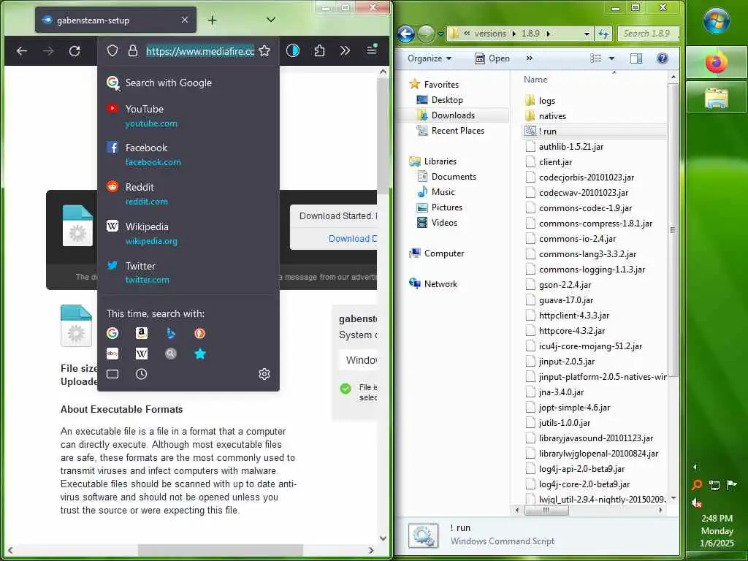
Task: Expand the change view dropdown arrow
Action: [611, 58]
